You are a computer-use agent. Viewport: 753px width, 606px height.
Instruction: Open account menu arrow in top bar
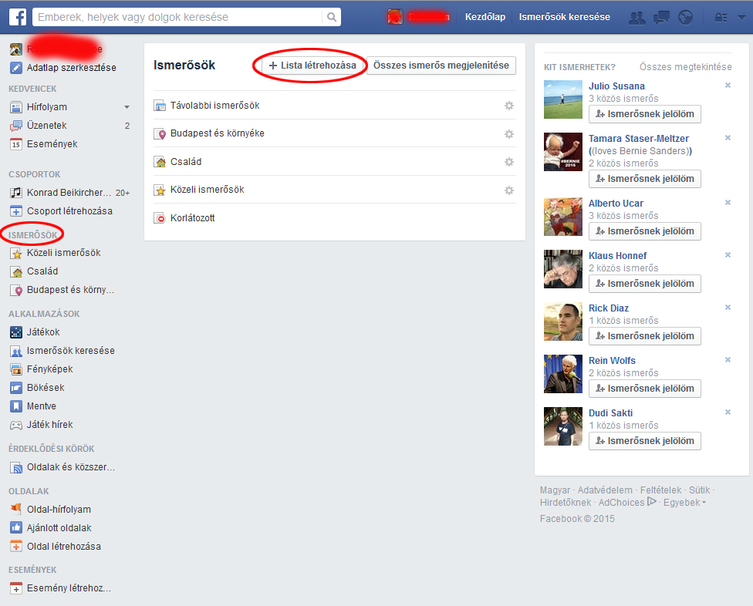click(x=741, y=17)
